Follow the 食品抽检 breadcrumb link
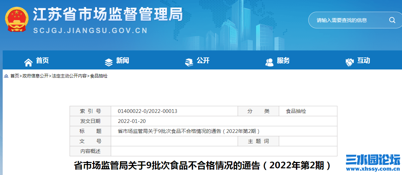 pyautogui.click(x=99, y=76)
